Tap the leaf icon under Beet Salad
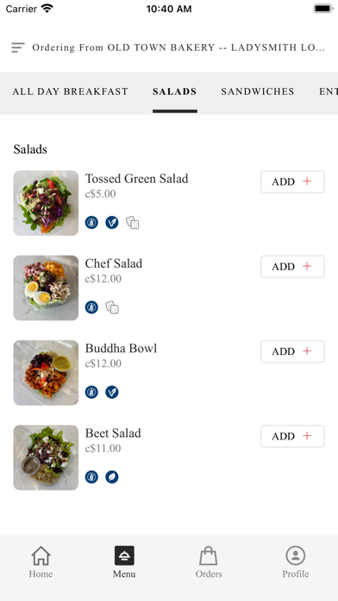The image size is (338, 601). pos(112,478)
